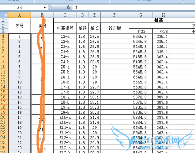Click the Φ28 header cell
Screen dimensions: 195x153
click(x=163, y=31)
